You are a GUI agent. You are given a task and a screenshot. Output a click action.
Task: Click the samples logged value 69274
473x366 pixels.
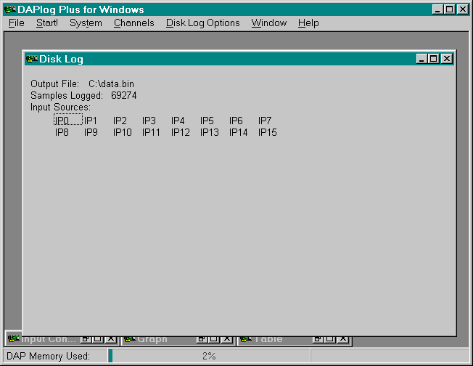(123, 95)
